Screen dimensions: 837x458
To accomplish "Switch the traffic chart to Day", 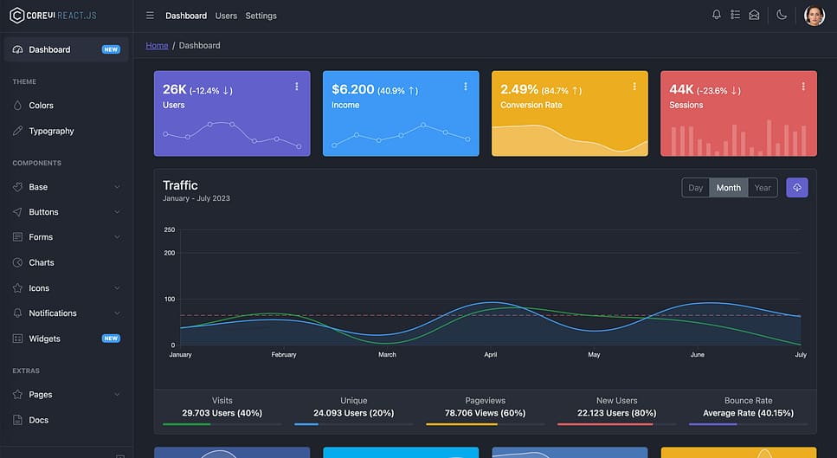I will [696, 188].
